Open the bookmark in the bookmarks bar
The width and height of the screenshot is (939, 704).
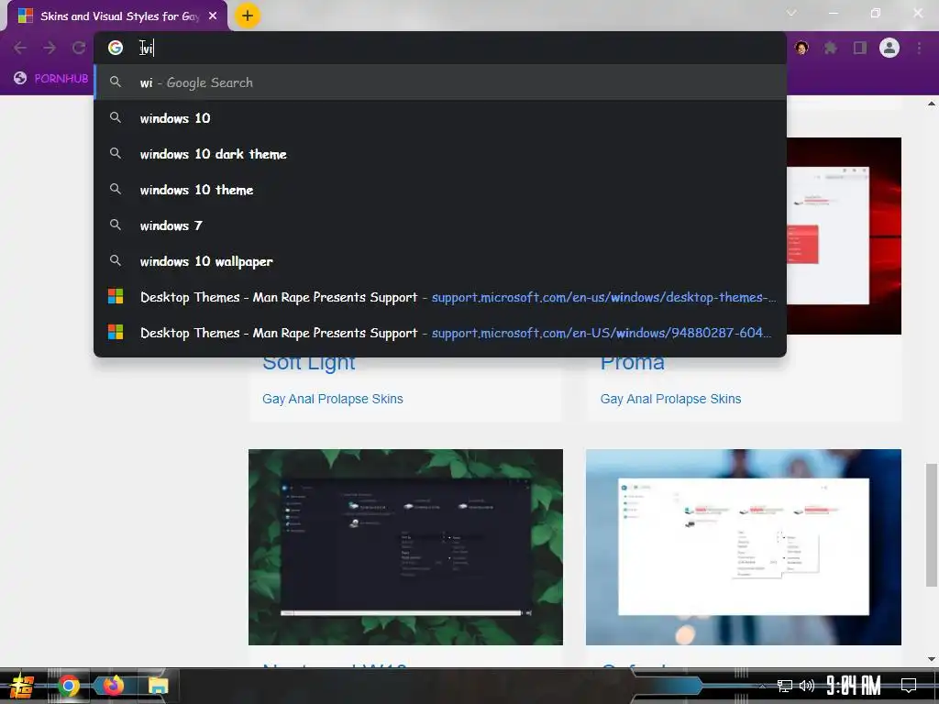pos(51,79)
